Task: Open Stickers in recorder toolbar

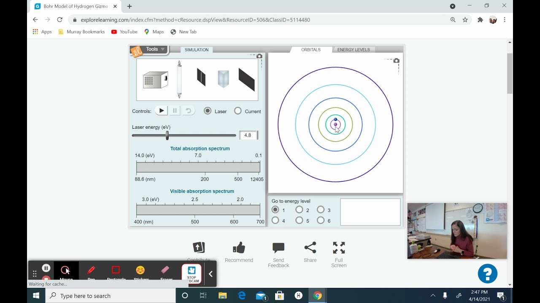Action: click(x=140, y=271)
